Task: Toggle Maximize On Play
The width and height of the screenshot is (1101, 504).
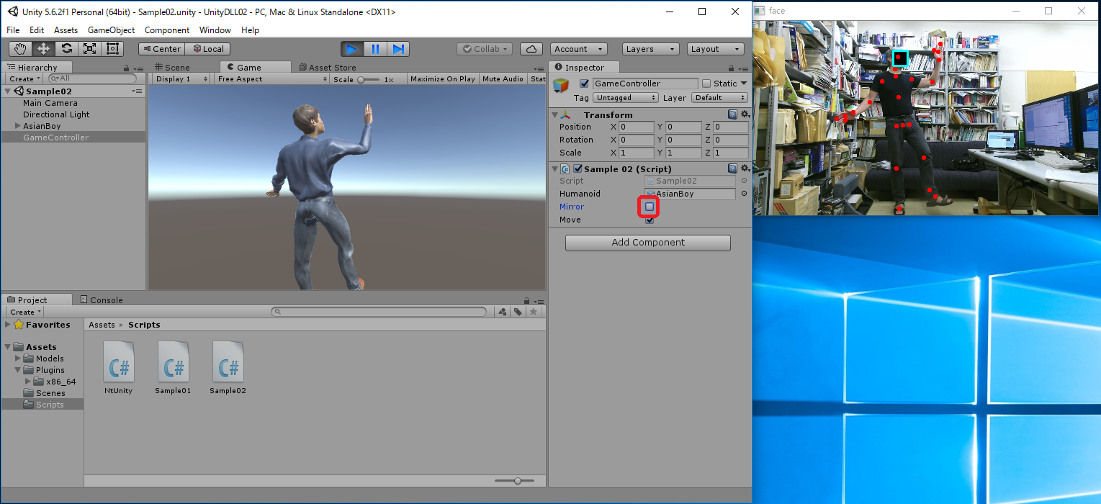Action: (x=442, y=79)
